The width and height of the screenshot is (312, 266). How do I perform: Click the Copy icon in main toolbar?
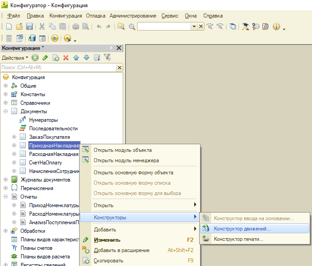(52, 27)
